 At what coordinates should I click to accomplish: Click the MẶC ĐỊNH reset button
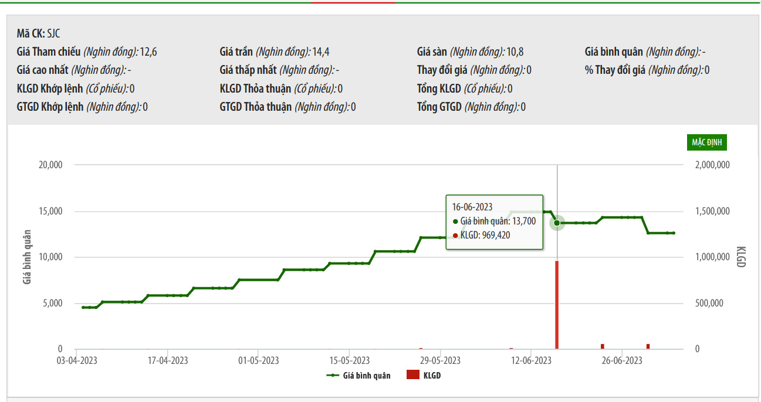(707, 142)
